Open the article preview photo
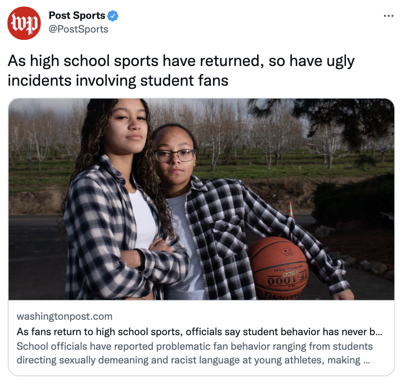The image size is (402, 384). (201, 199)
